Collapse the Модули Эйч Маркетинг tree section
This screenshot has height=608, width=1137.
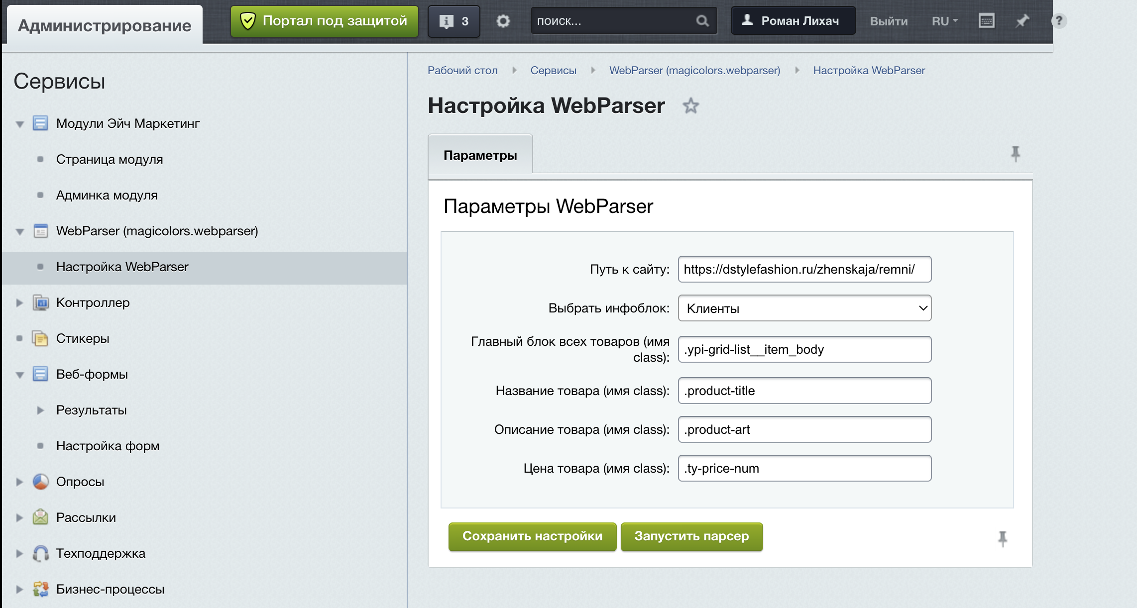point(19,124)
